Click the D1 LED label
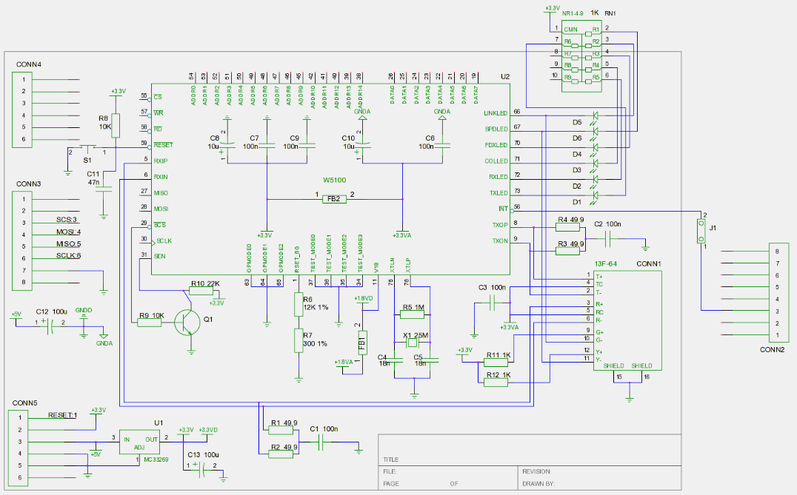 click(577, 202)
